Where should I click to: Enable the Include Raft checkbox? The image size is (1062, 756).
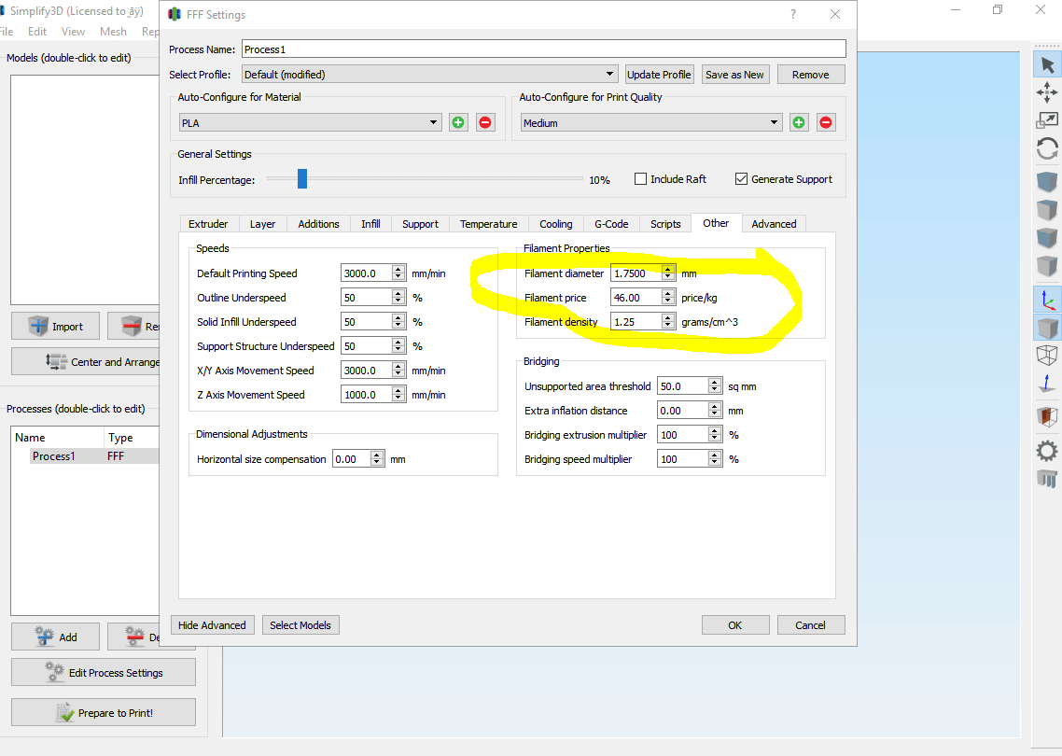[x=640, y=179]
